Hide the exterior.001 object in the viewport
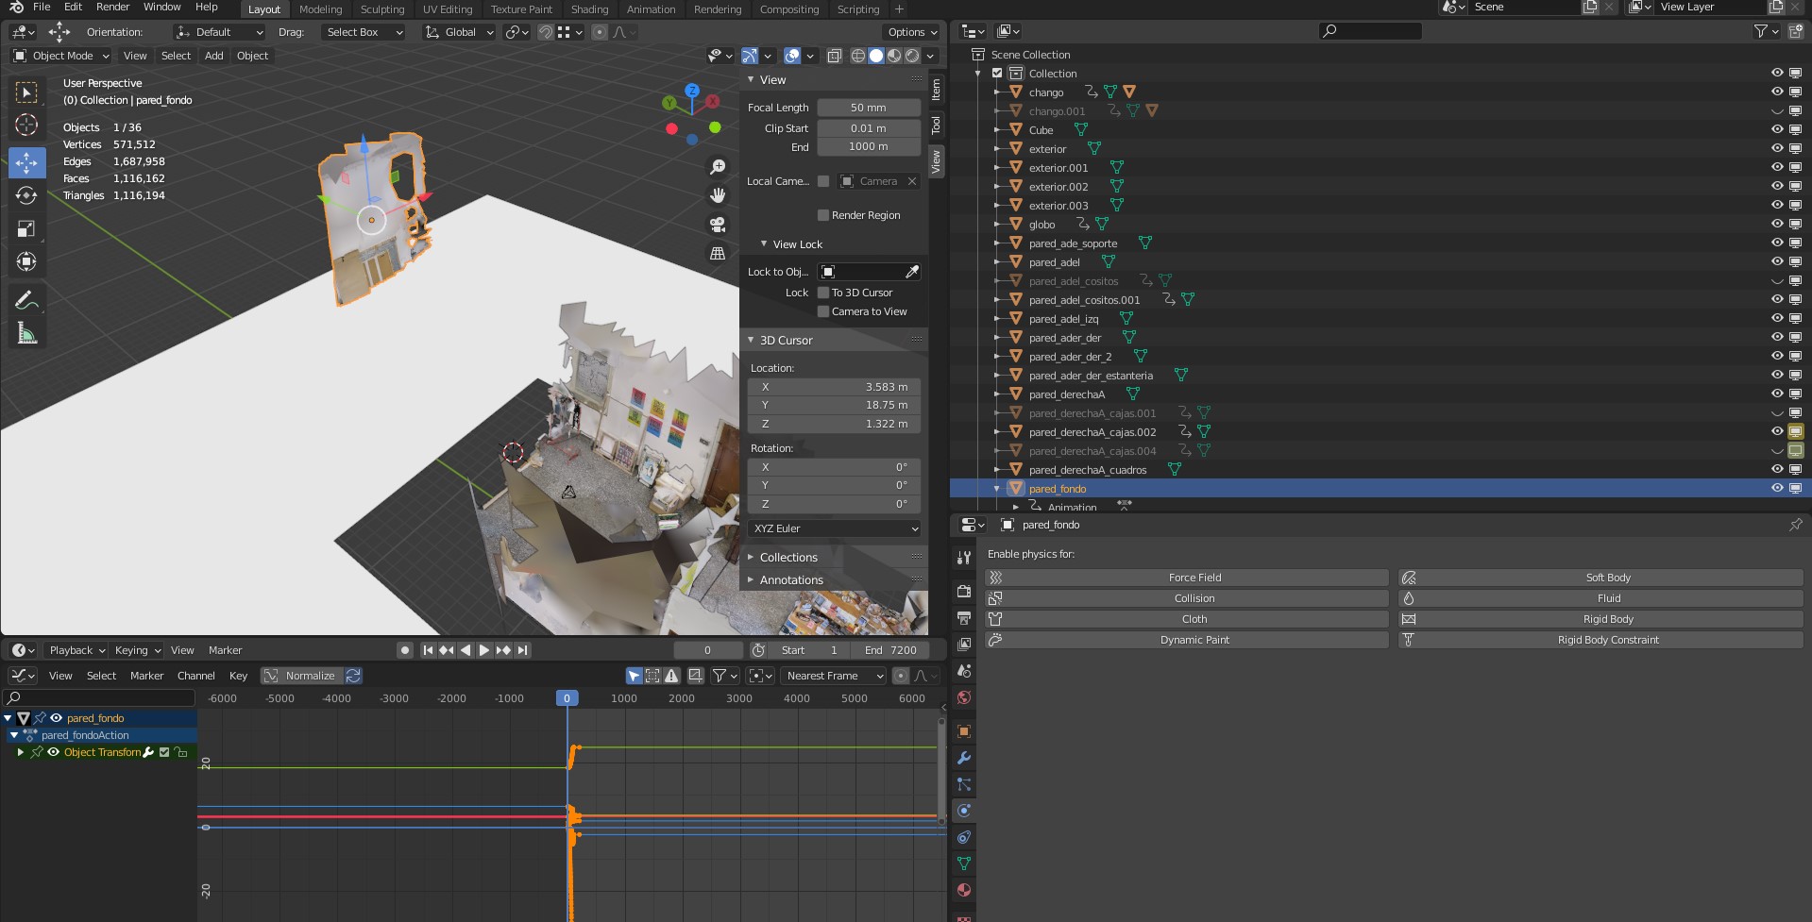The height and width of the screenshot is (922, 1812). pos(1778,167)
